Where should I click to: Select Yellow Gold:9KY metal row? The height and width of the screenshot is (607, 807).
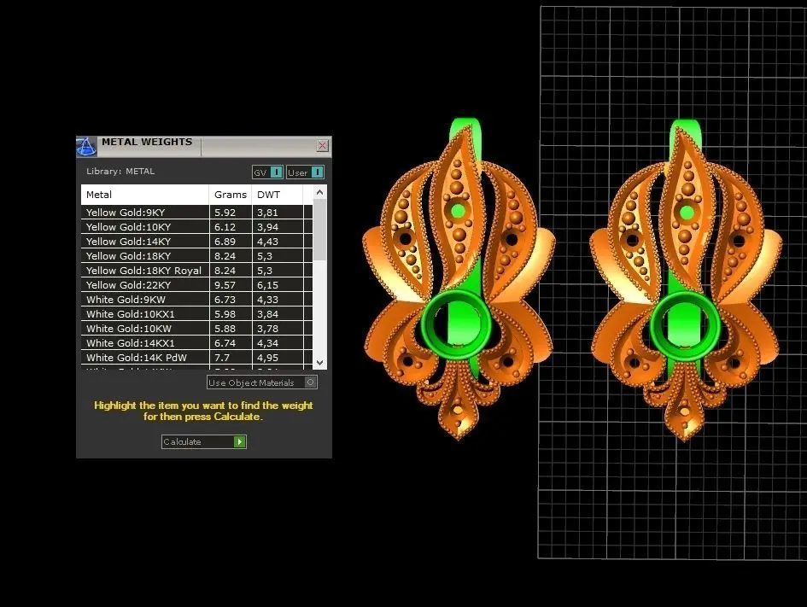click(x=196, y=213)
